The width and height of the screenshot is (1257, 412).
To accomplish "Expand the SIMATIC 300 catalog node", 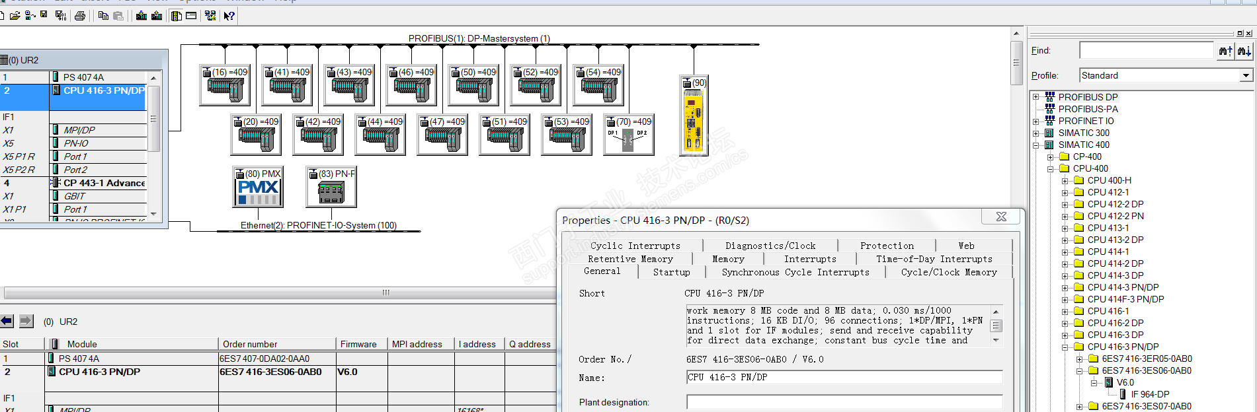I will pos(1036,133).
